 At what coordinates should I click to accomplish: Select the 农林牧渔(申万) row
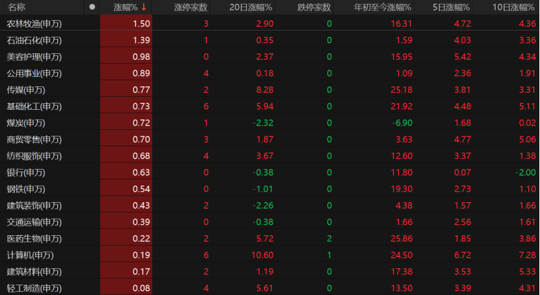pyautogui.click(x=270, y=23)
